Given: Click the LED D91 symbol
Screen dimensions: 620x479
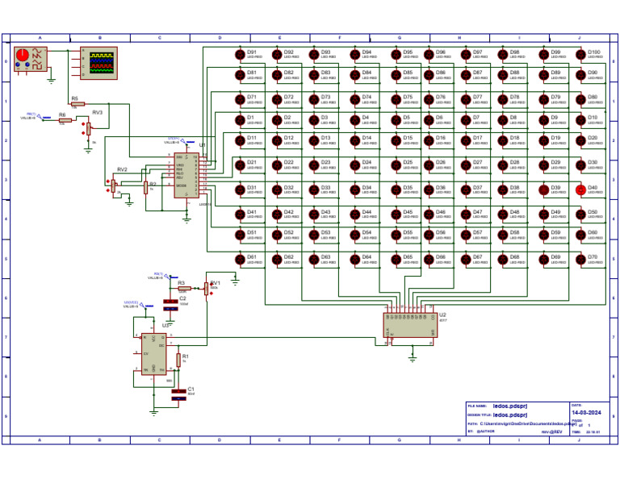Looking at the screenshot, I should 240,55.
